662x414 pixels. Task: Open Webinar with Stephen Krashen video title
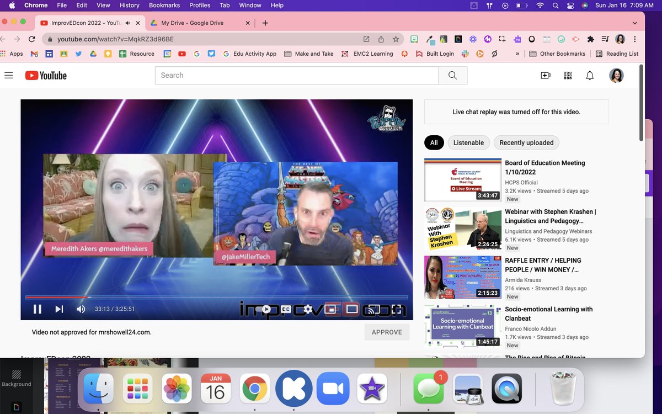550,216
